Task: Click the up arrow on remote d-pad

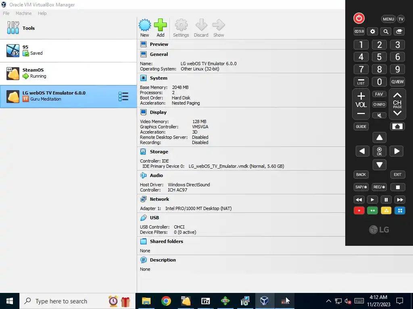Action: (x=379, y=138)
